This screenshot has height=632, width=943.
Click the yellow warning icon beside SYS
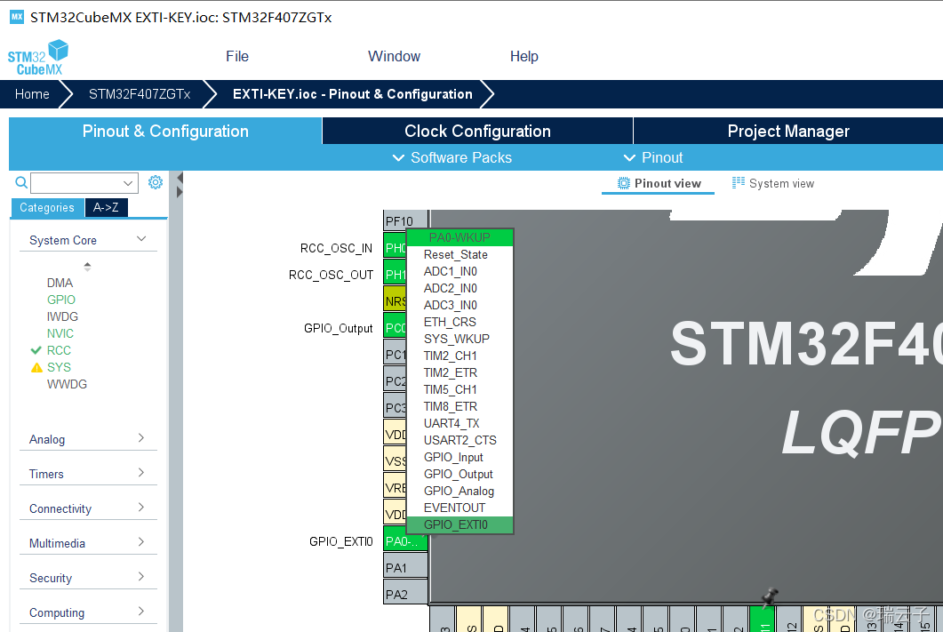(37, 367)
